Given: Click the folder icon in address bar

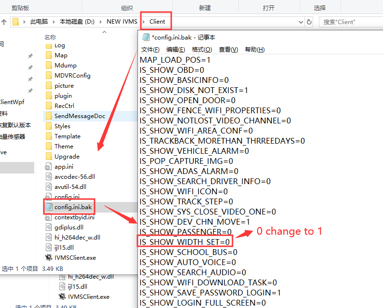Looking at the screenshot, I should 15,22.
